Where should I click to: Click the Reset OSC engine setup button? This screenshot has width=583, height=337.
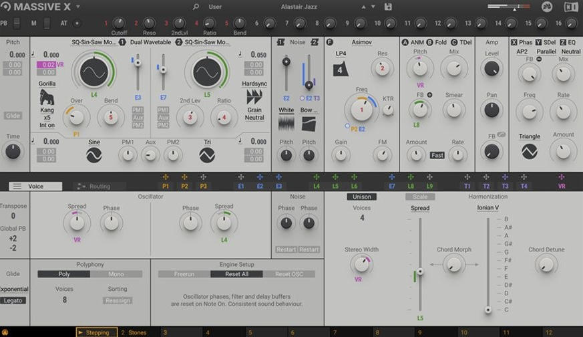pos(288,274)
